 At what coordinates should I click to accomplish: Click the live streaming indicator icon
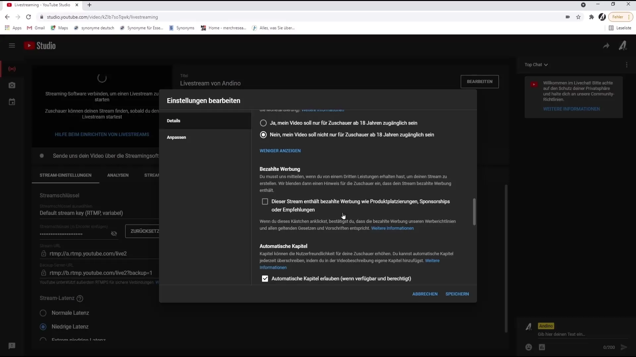12,69
